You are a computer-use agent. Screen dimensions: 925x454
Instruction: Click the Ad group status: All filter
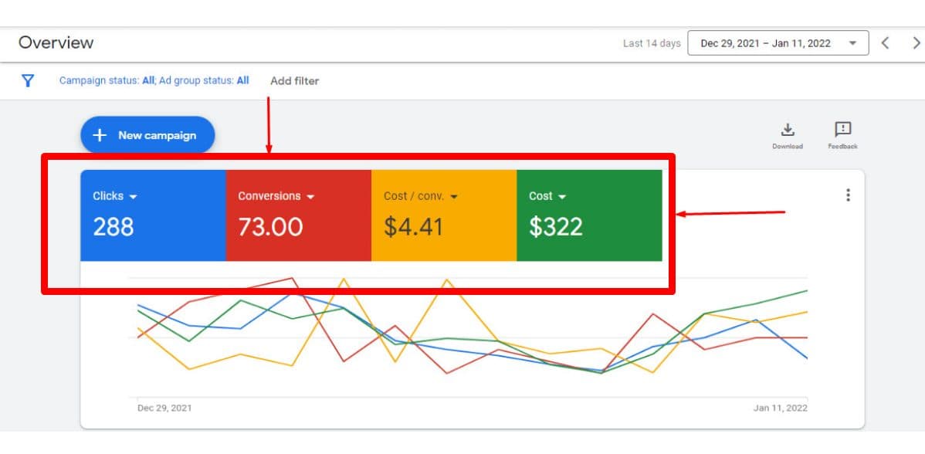(204, 81)
